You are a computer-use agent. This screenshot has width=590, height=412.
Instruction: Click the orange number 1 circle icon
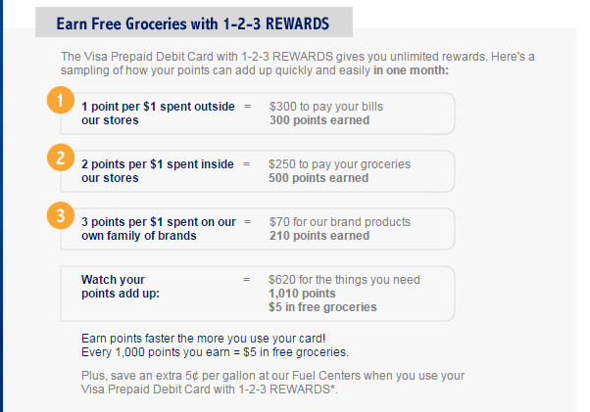point(61,100)
